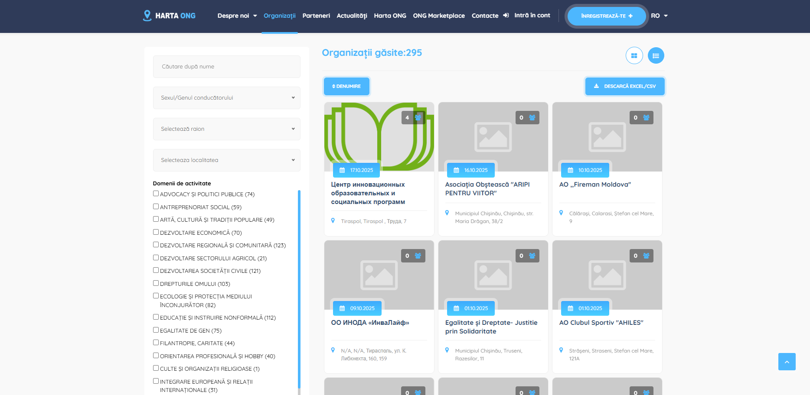Open the Sexul/Genul conducătorului dropdown
This screenshot has width=810, height=395.
(x=226, y=98)
